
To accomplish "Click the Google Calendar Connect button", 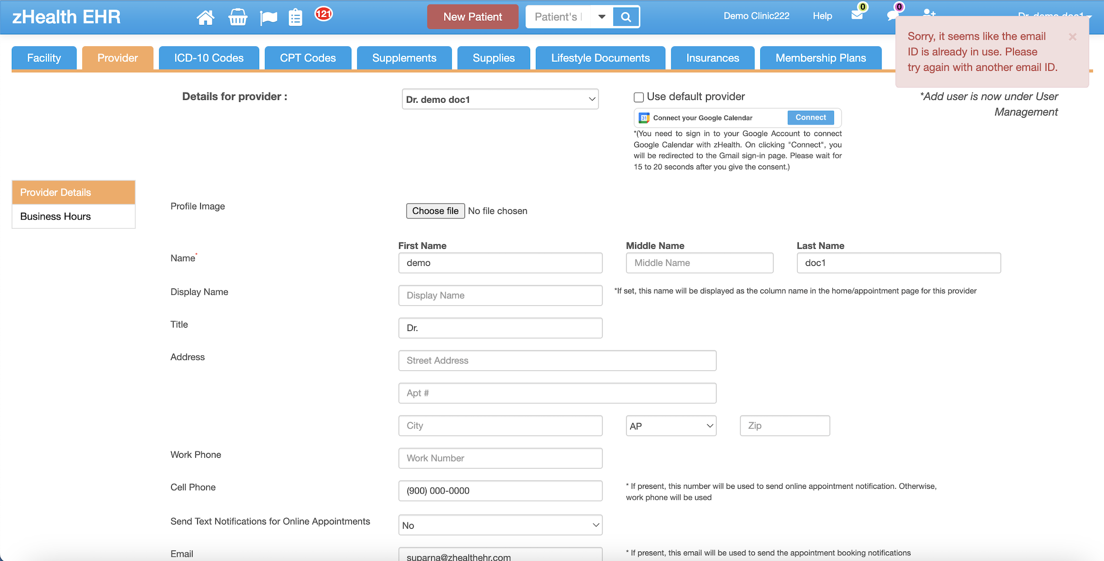I will (x=811, y=117).
